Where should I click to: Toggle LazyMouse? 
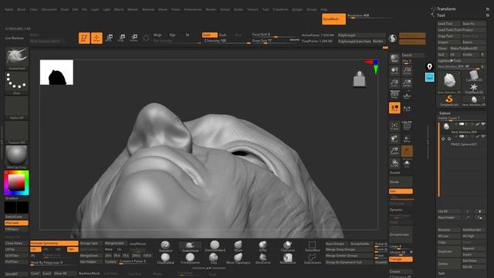click(x=138, y=243)
